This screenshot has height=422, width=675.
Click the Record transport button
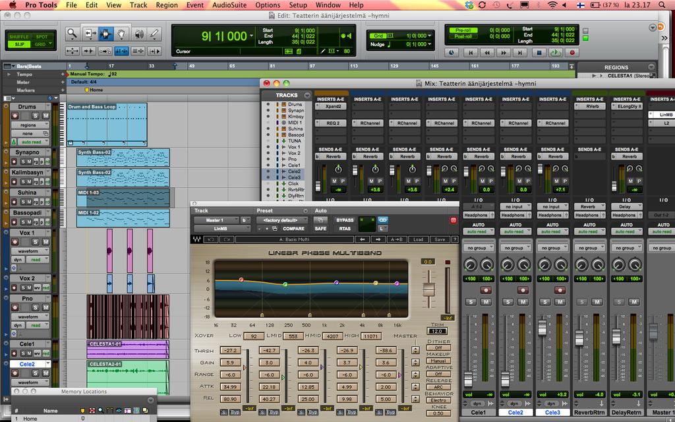coord(572,53)
